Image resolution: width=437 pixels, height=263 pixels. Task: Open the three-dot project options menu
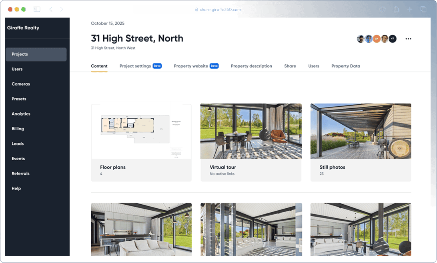pyautogui.click(x=408, y=39)
